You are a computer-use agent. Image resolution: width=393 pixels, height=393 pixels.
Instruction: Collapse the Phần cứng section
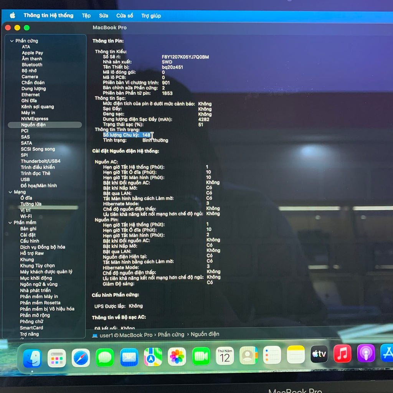pos(12,41)
